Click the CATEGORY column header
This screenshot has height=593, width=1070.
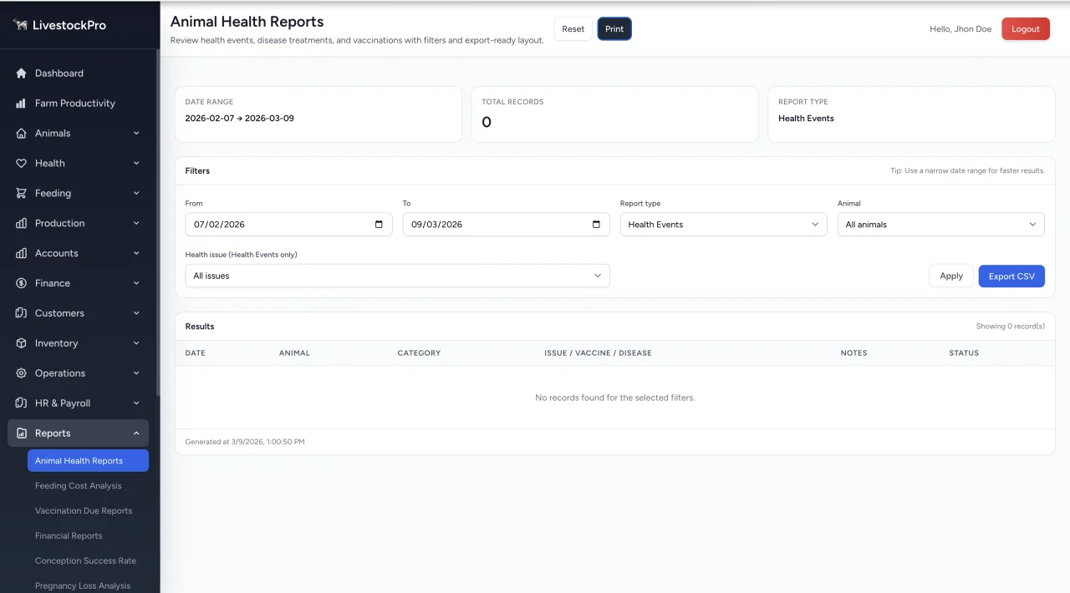click(419, 353)
